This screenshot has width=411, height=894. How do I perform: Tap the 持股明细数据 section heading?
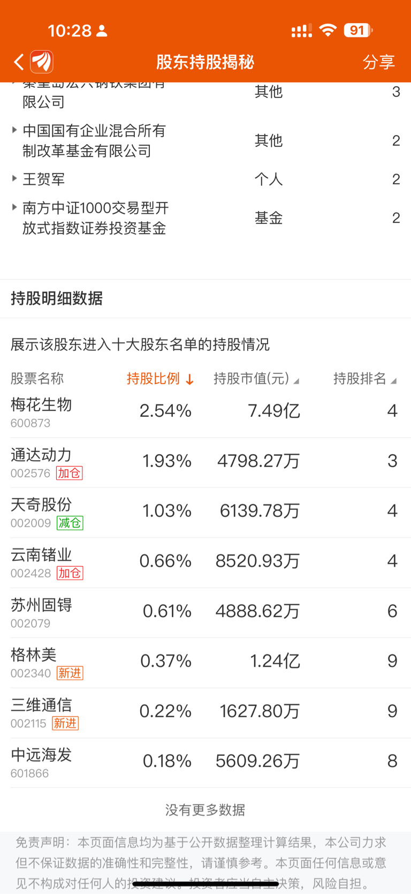pos(57,298)
